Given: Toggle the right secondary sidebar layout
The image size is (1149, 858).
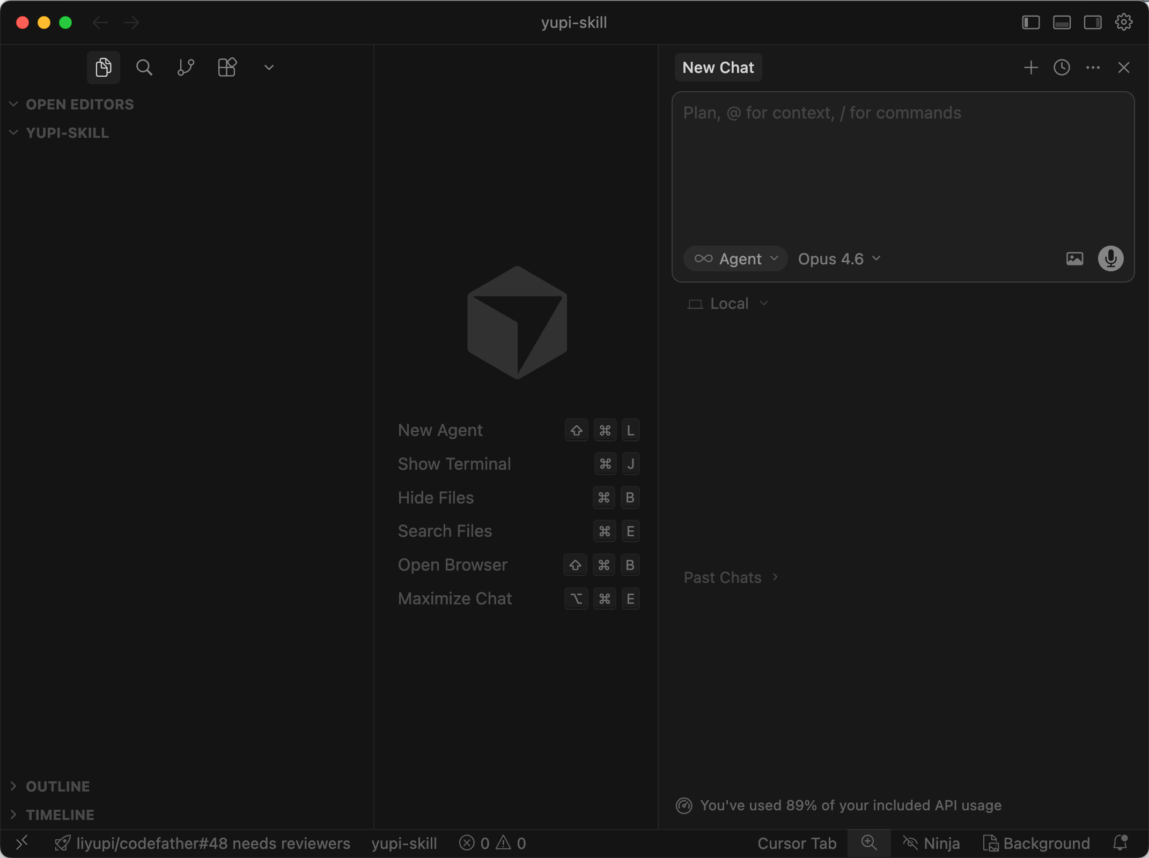Looking at the screenshot, I should (x=1093, y=23).
